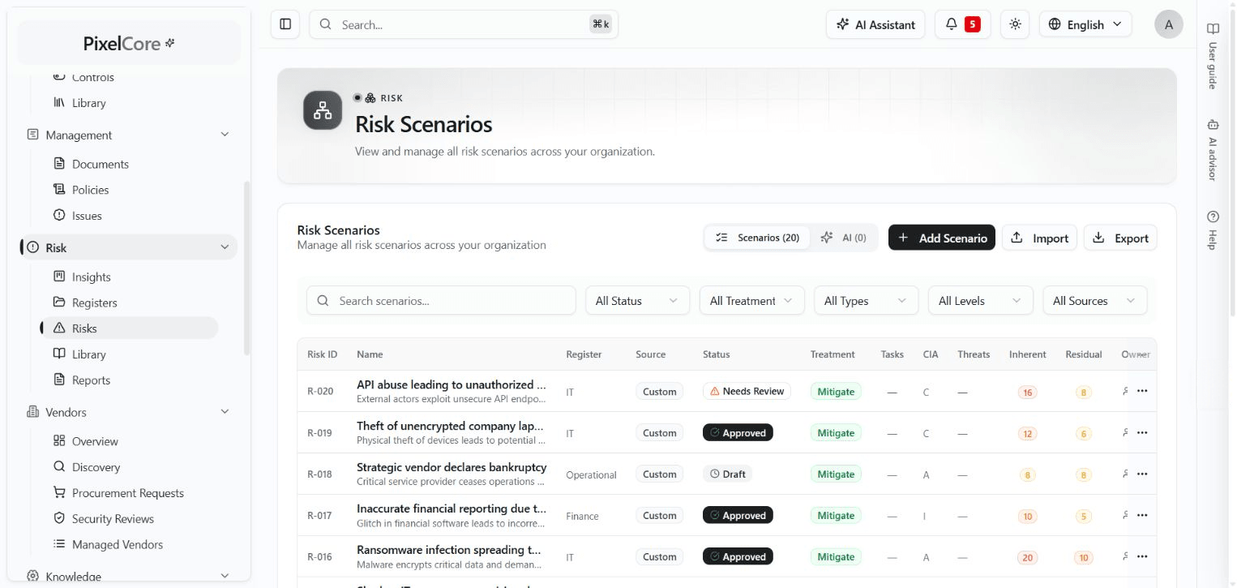Open the user avatar A menu
This screenshot has height=588, width=1237.
pyautogui.click(x=1168, y=24)
